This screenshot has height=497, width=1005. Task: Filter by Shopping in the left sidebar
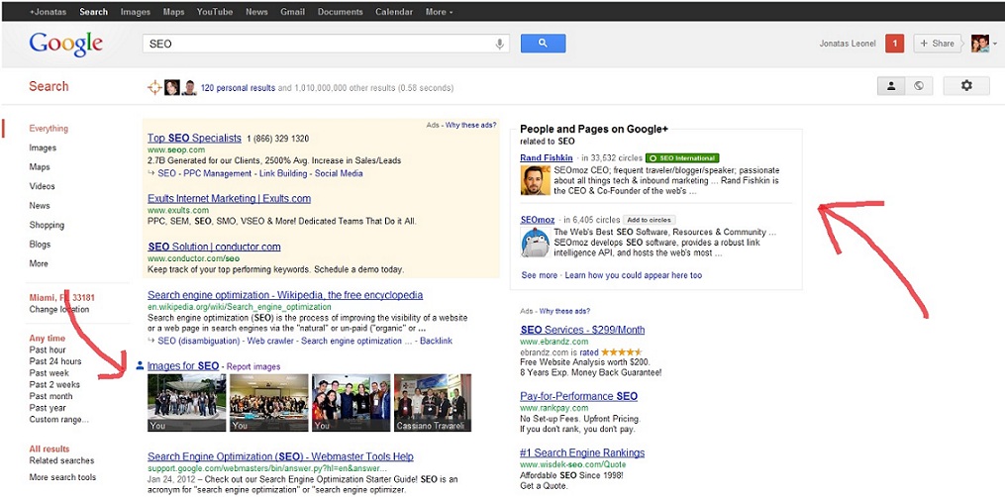(x=47, y=225)
